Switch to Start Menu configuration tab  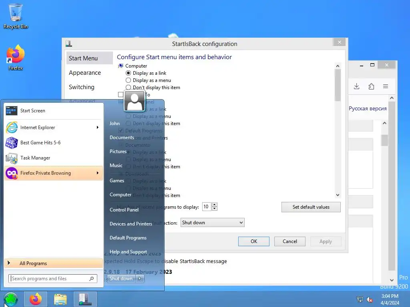pyautogui.click(x=89, y=58)
